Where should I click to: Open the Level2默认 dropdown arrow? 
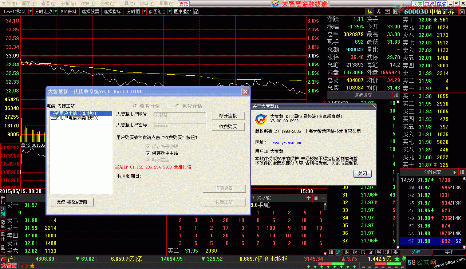tap(30, 12)
